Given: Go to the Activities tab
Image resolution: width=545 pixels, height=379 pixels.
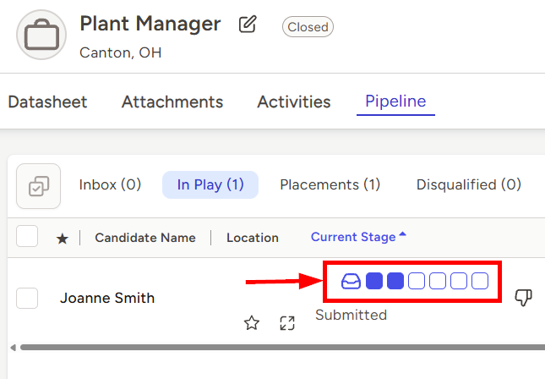Looking at the screenshot, I should click(294, 102).
